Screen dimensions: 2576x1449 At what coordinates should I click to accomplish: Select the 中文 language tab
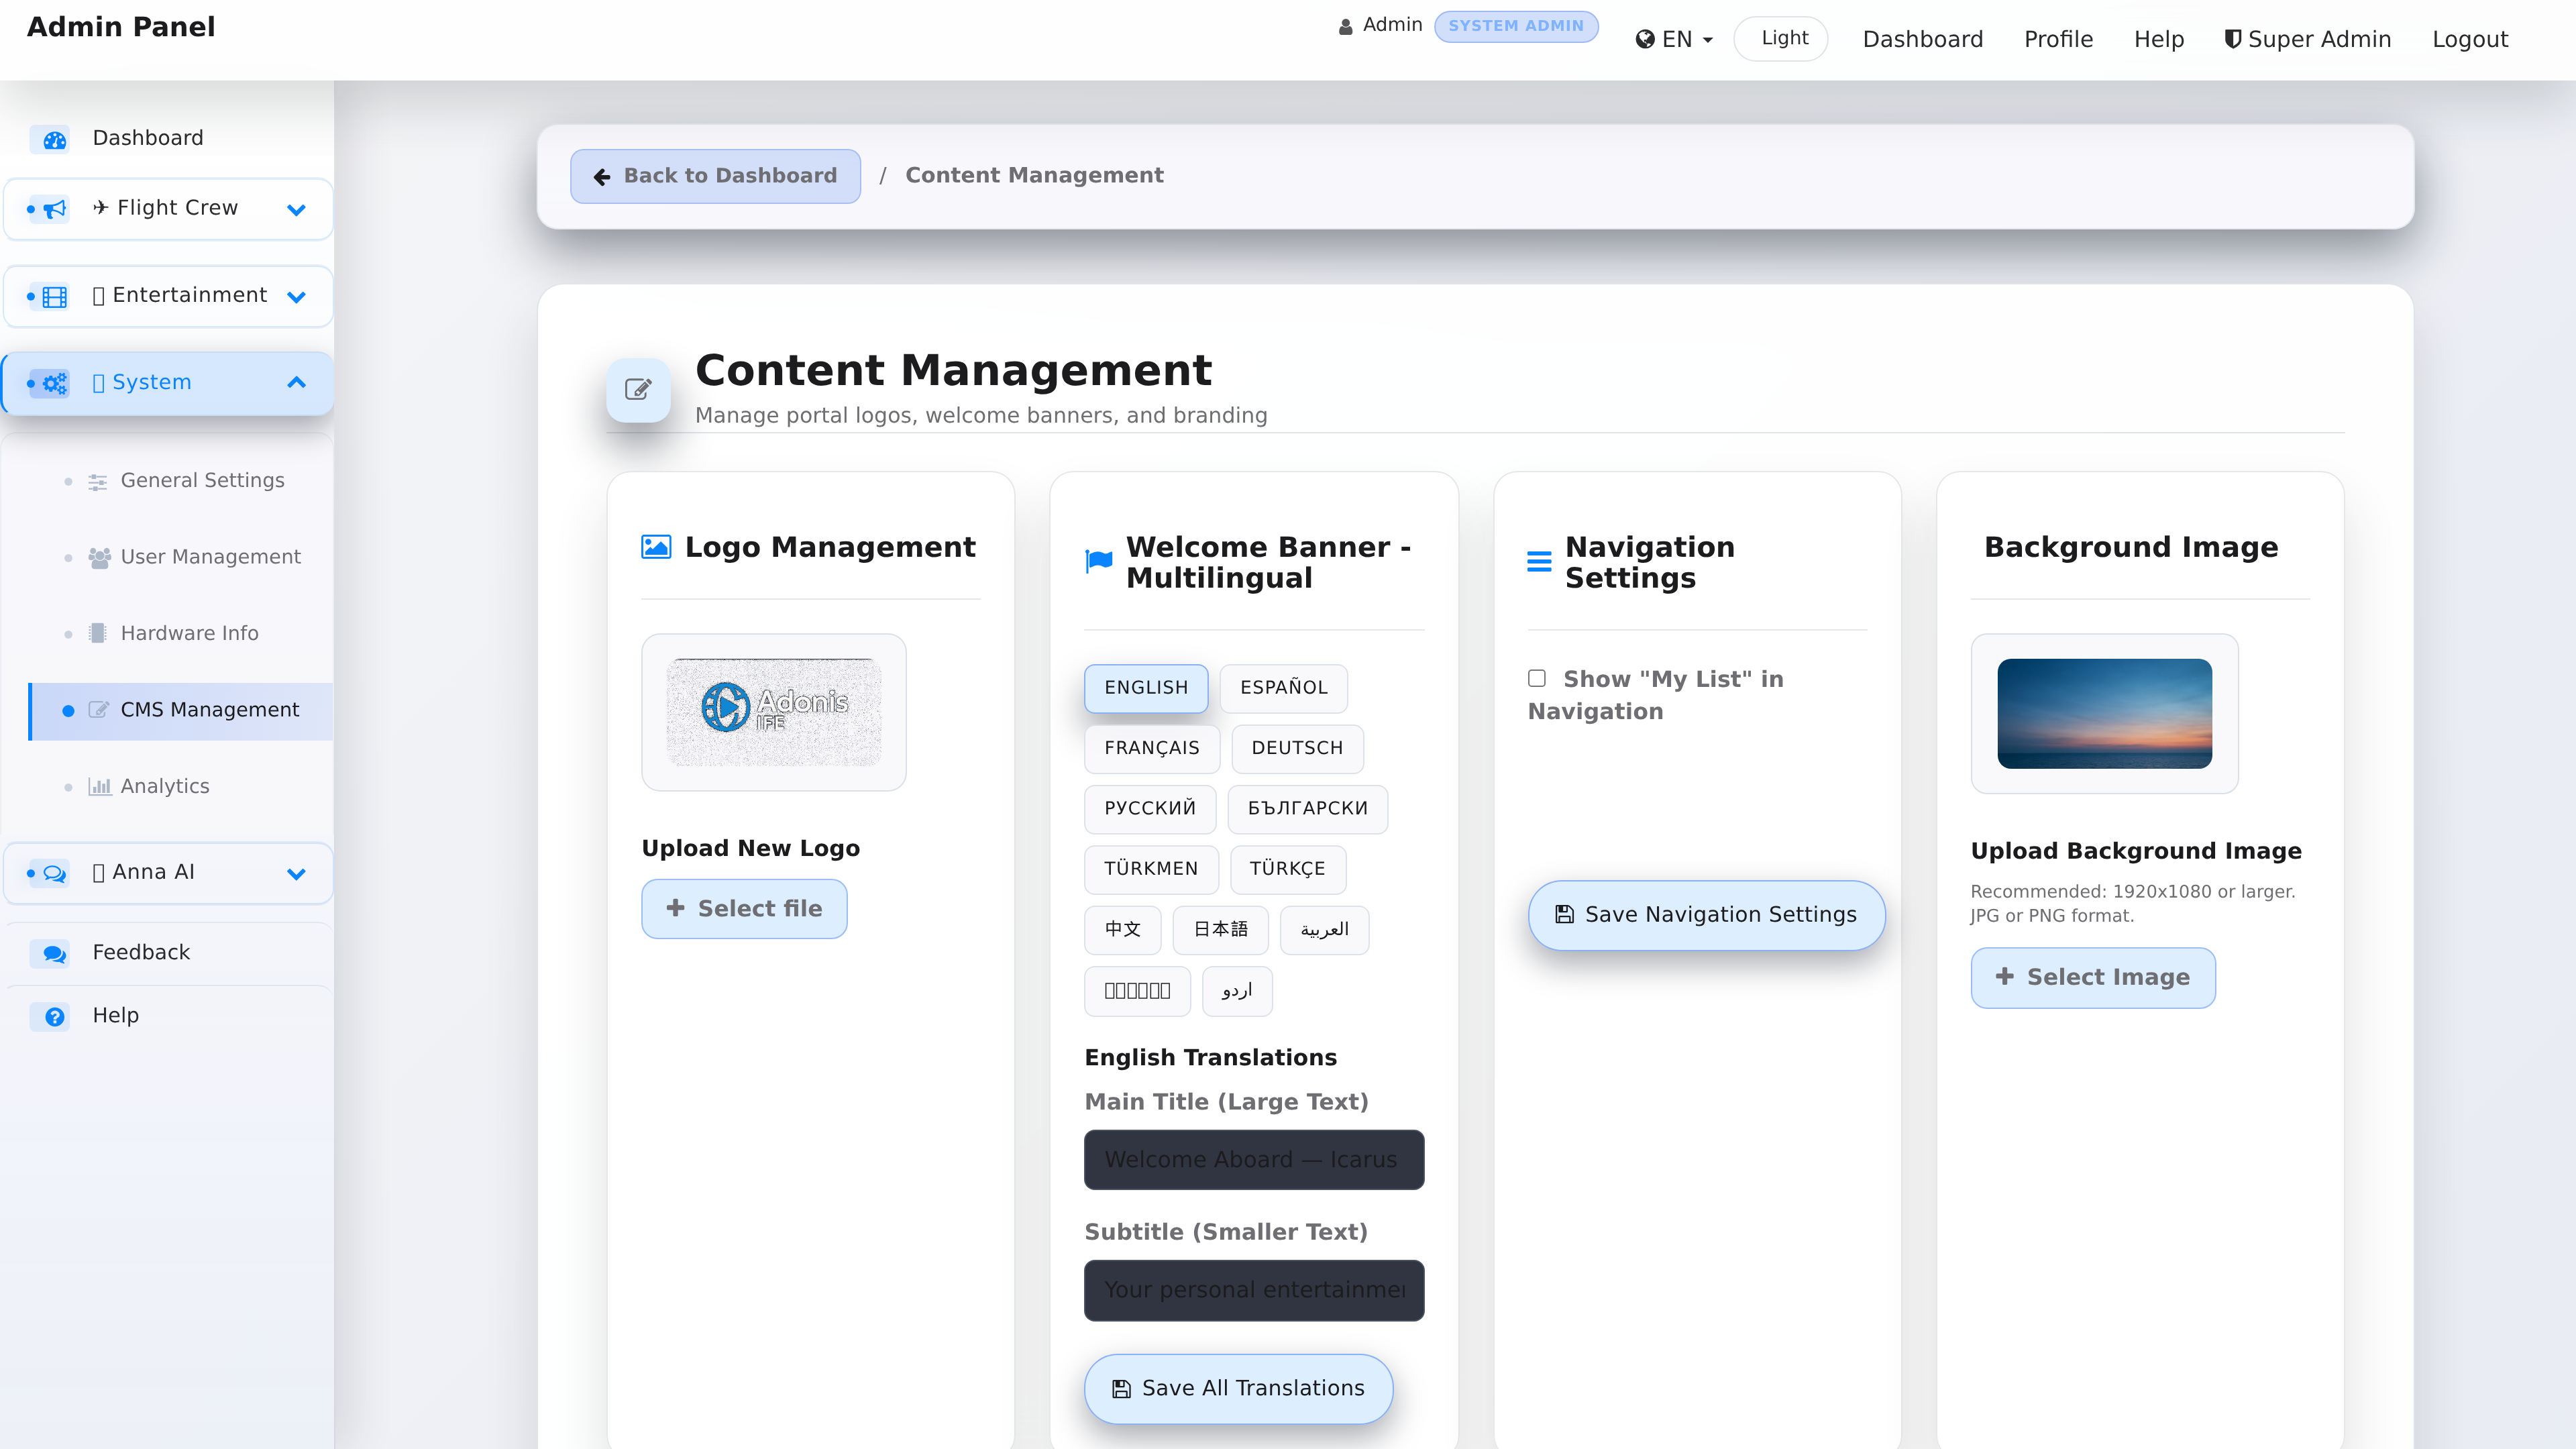1122,930
